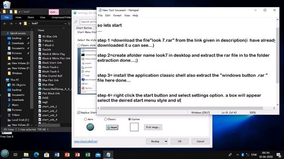Launch Microsoft Edge from the taskbar
This screenshot has width=284, height=159.
coord(36,155)
